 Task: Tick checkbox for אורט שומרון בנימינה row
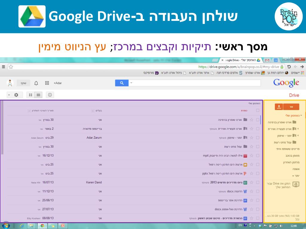tap(258, 120)
